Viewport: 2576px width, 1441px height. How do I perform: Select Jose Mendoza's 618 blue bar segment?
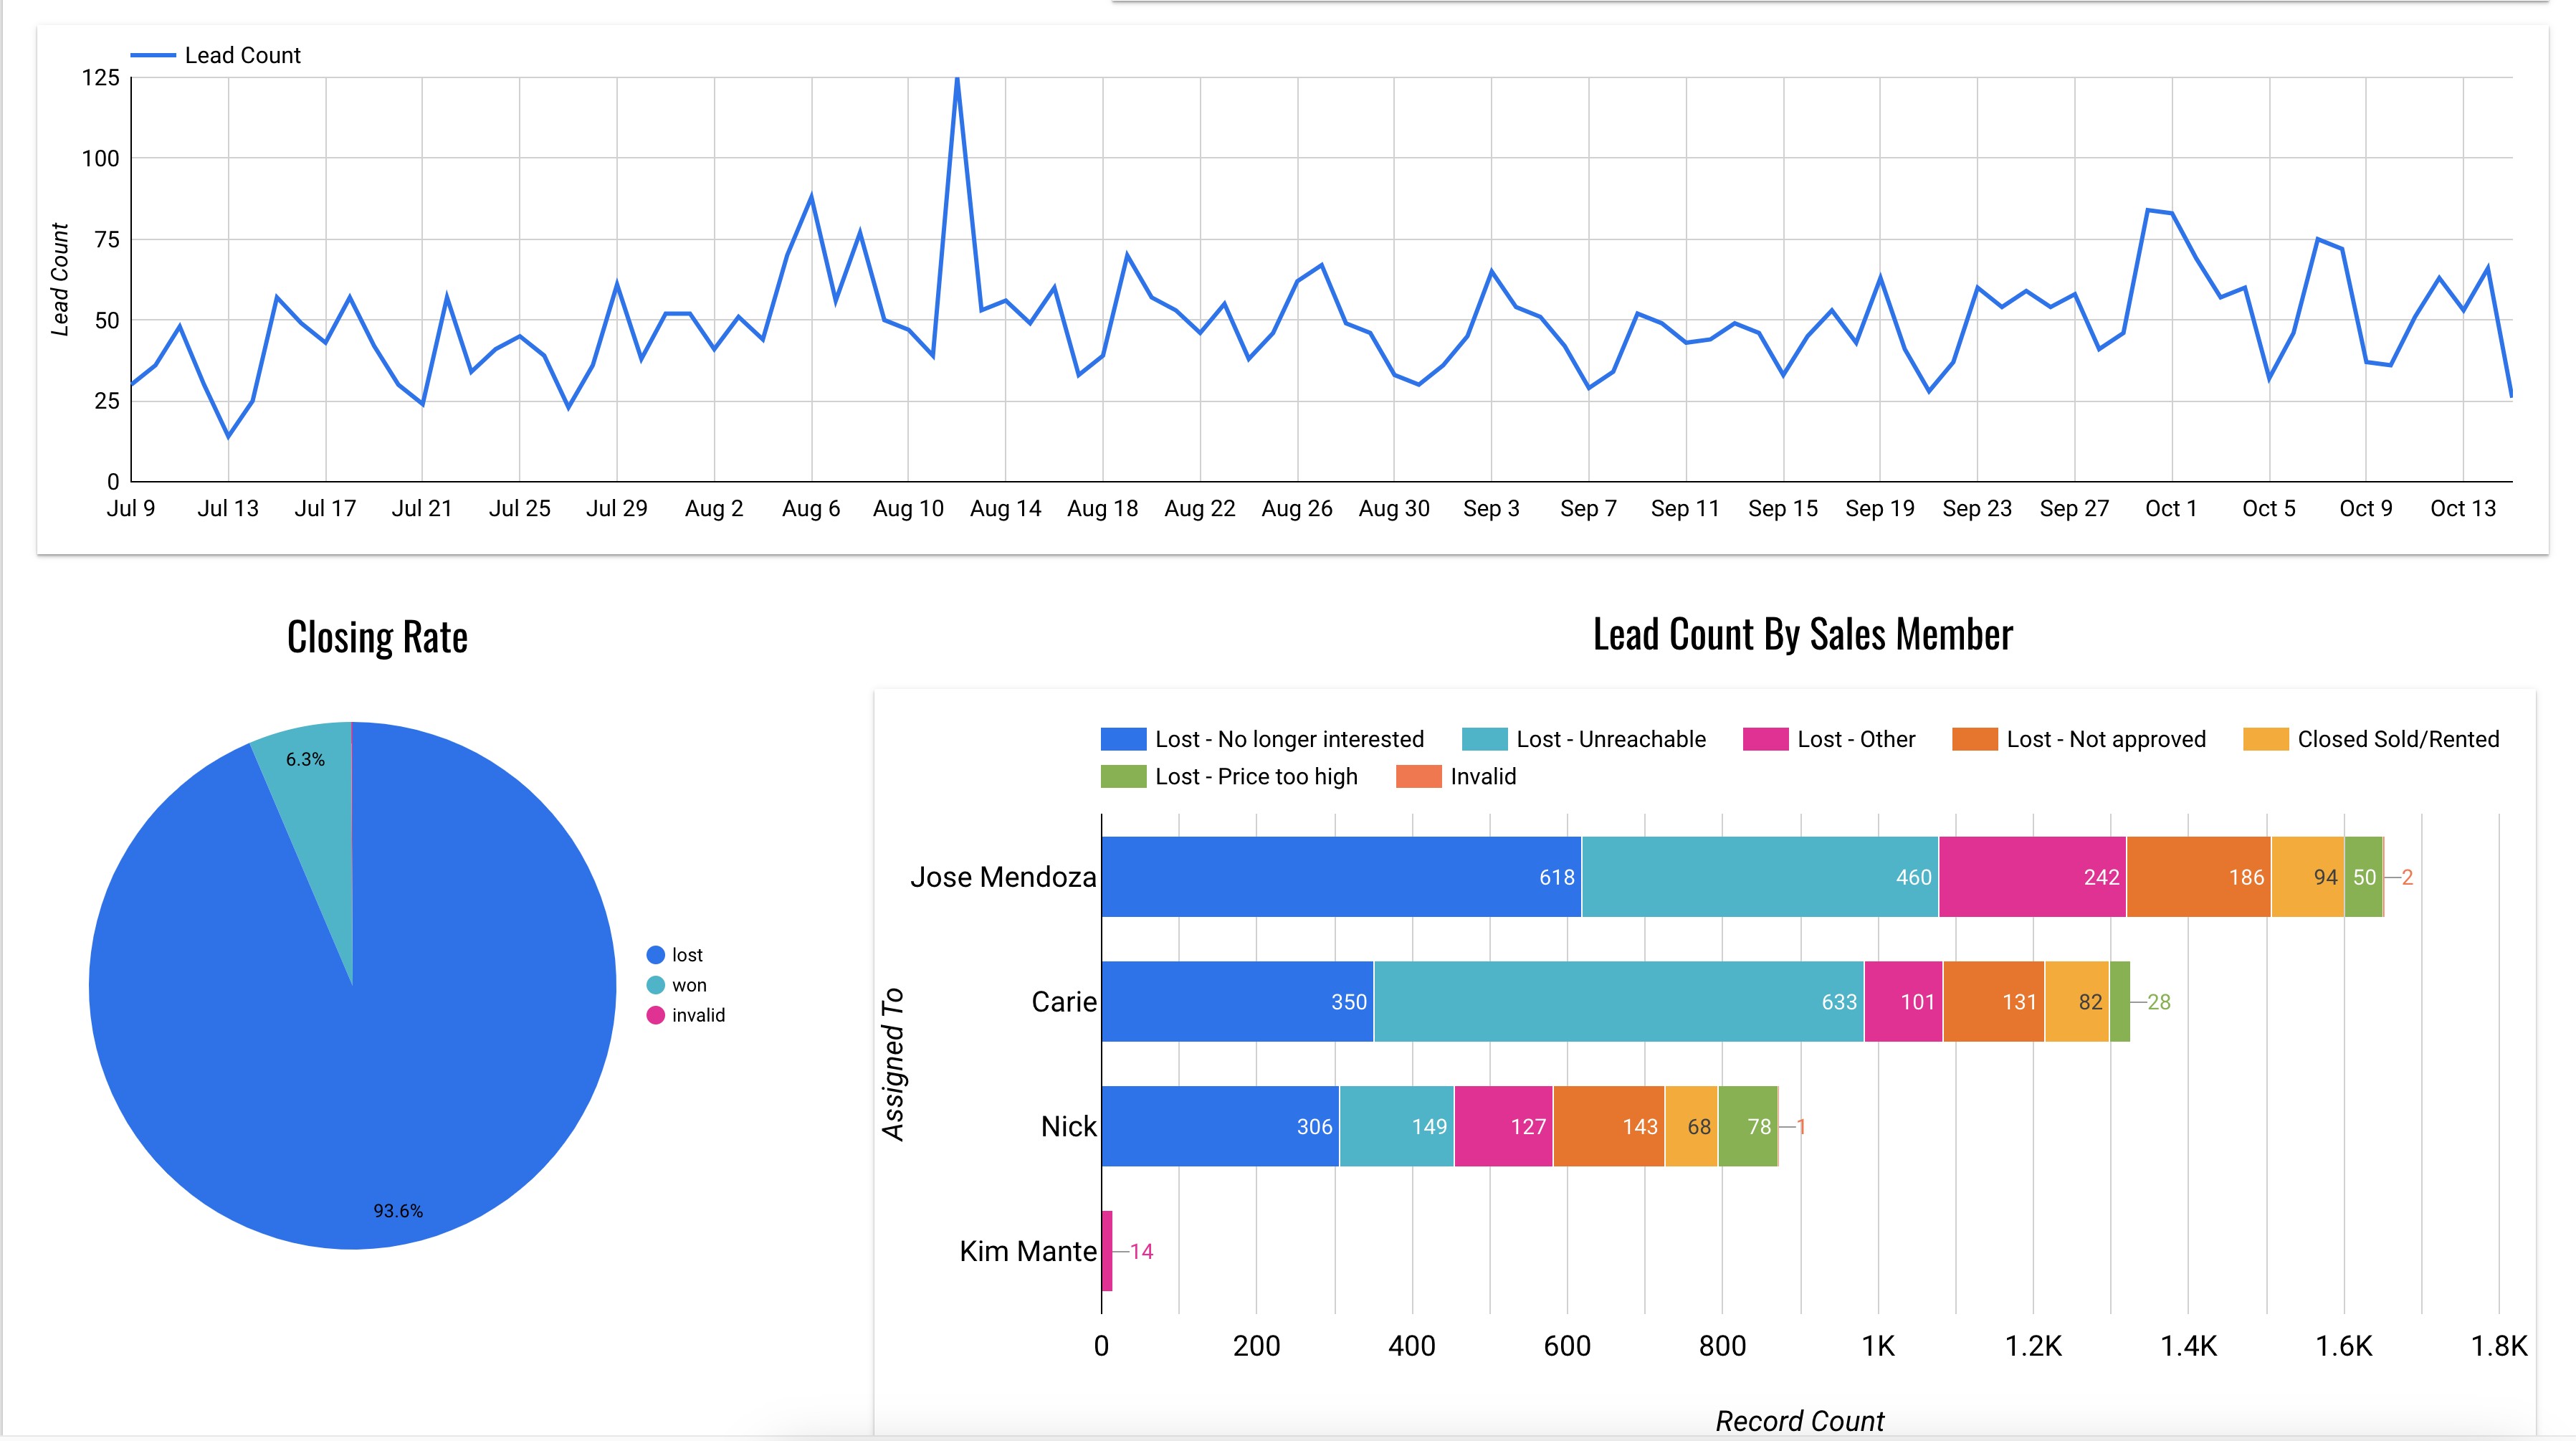pyautogui.click(x=1341, y=877)
